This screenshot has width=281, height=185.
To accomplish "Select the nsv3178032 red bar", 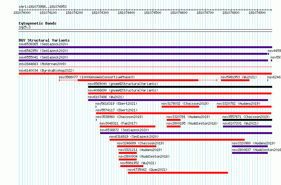I will pos(180,107).
